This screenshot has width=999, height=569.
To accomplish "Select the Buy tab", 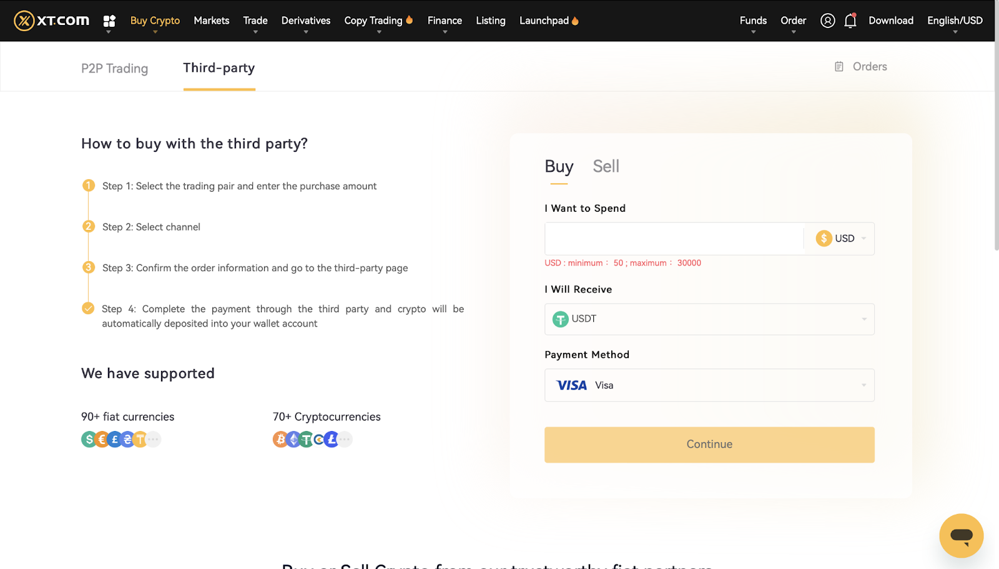I will [559, 167].
